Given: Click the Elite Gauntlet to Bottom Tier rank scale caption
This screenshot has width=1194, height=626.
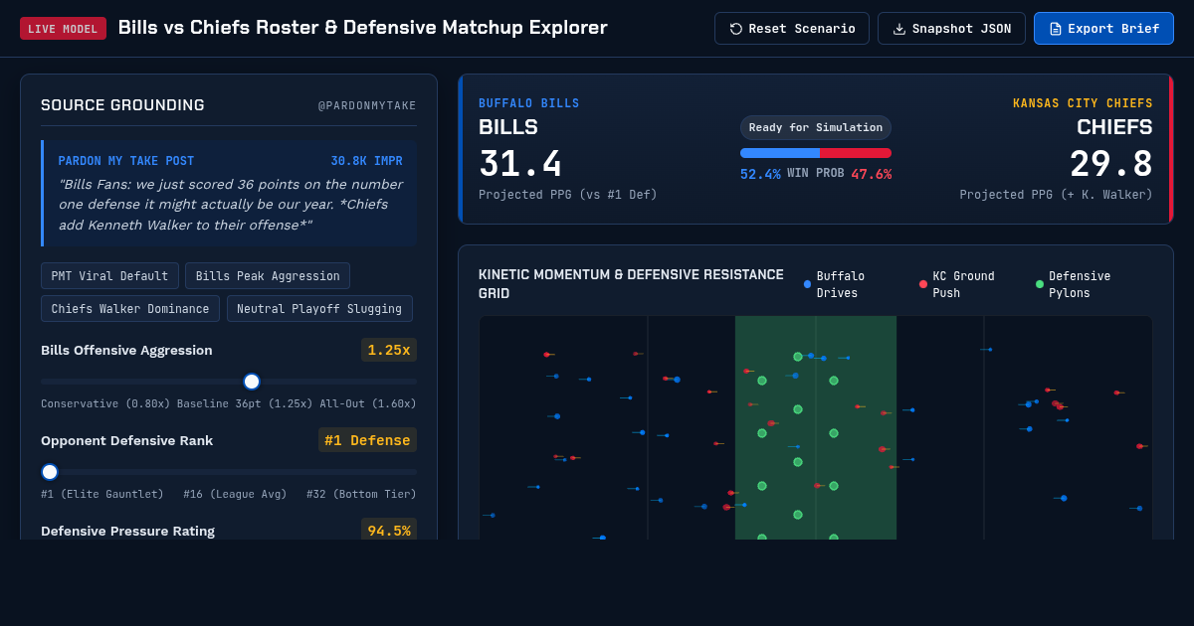Looking at the screenshot, I should (x=229, y=494).
